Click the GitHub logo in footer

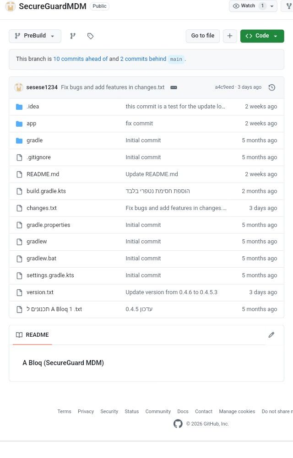coord(178,424)
